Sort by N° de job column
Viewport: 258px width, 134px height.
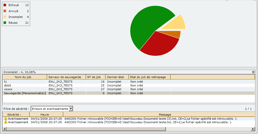coord(95,77)
